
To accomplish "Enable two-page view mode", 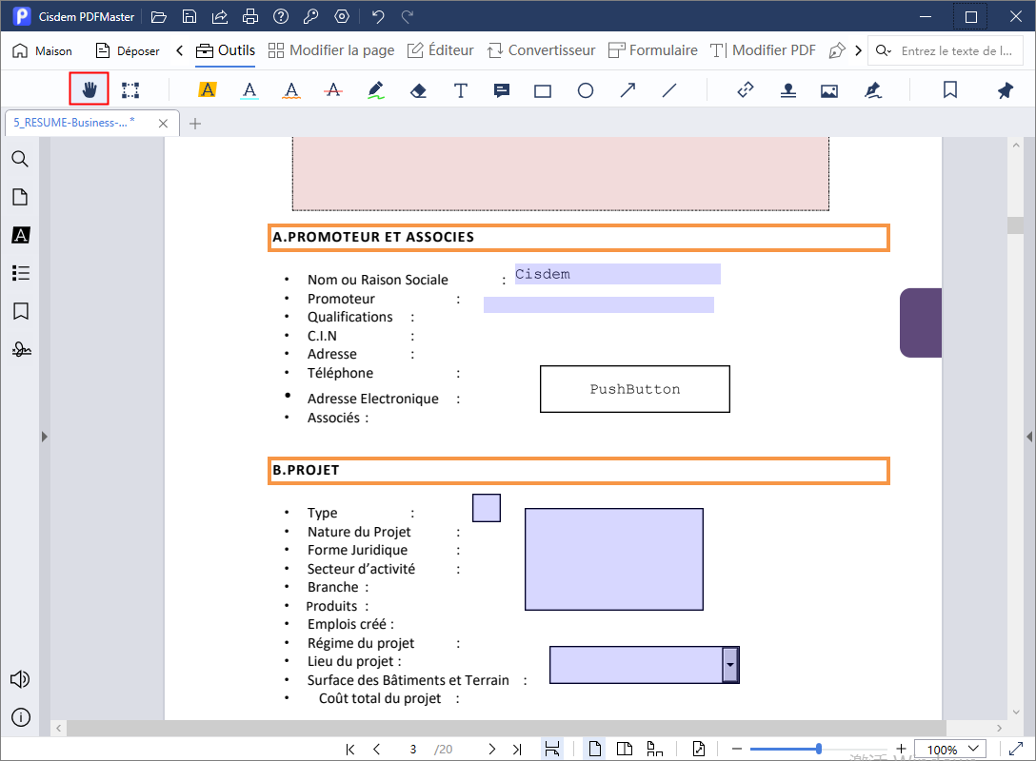I will tap(625, 749).
